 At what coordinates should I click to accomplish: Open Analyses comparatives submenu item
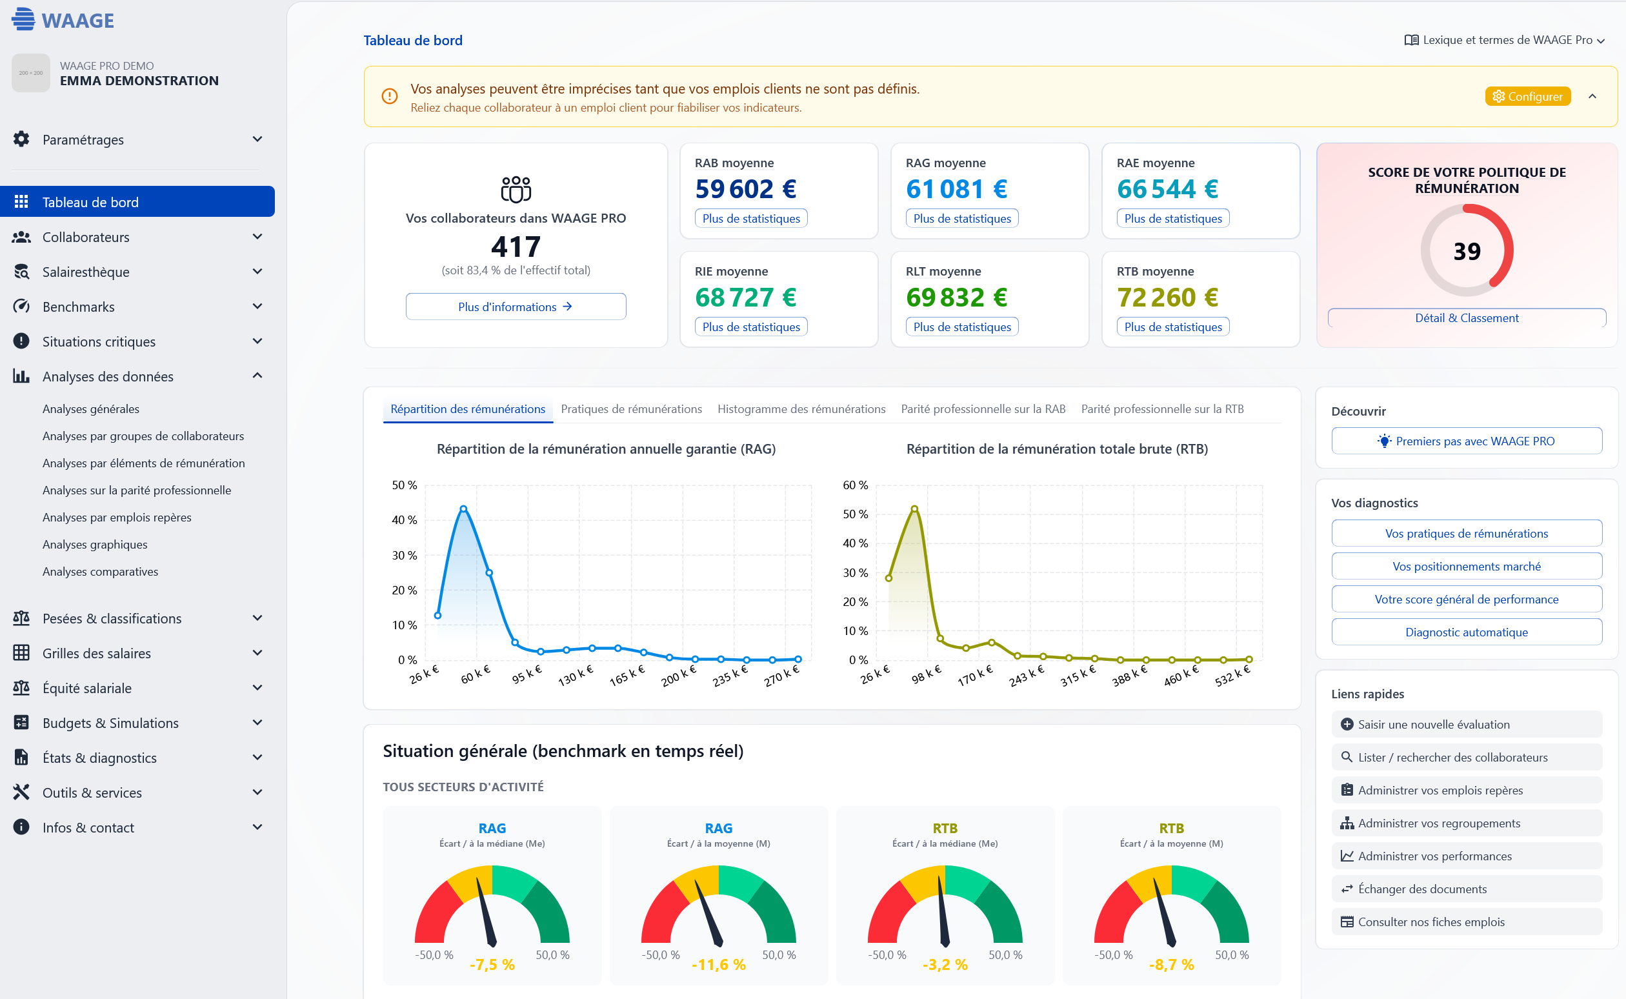click(x=101, y=572)
